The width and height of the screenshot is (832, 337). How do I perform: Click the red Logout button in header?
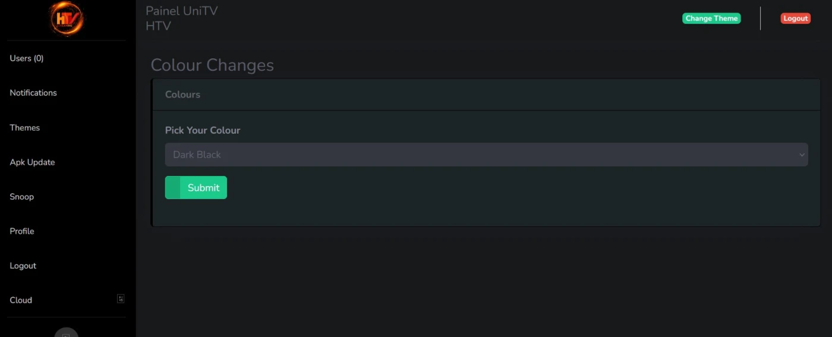[795, 18]
